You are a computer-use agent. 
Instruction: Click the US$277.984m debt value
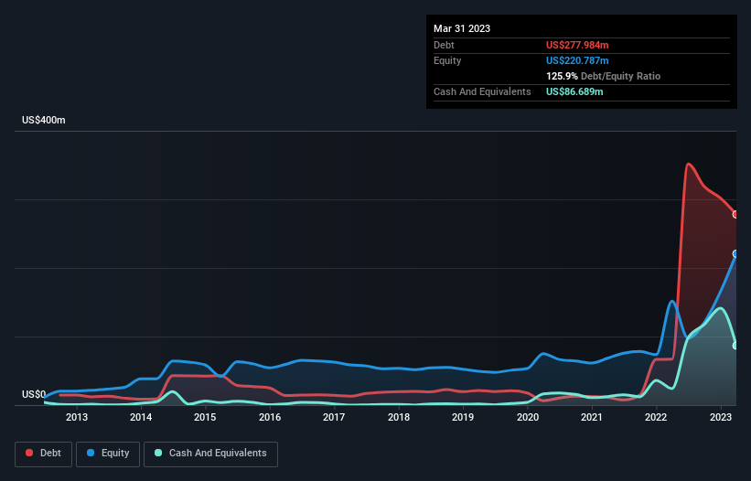pyautogui.click(x=577, y=45)
